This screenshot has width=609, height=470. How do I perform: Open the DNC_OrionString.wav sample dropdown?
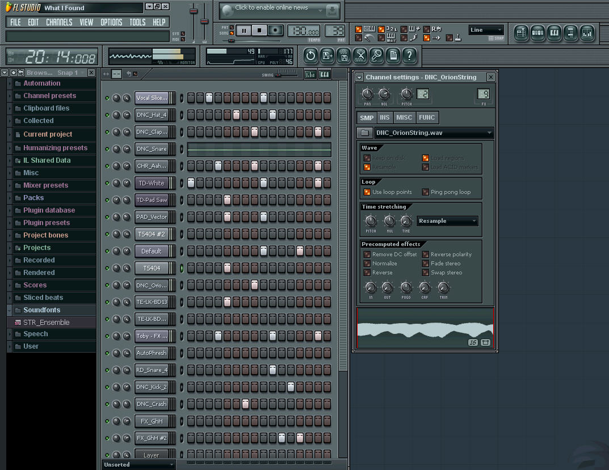(434, 133)
